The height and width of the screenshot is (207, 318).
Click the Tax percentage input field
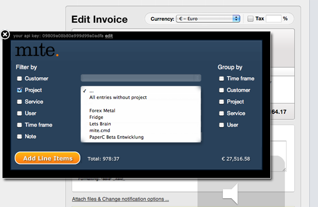pos(274,19)
